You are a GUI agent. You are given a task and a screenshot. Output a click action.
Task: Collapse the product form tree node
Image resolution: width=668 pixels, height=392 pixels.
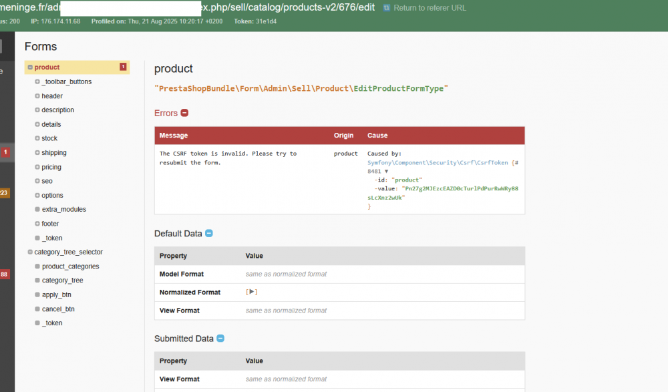point(30,67)
